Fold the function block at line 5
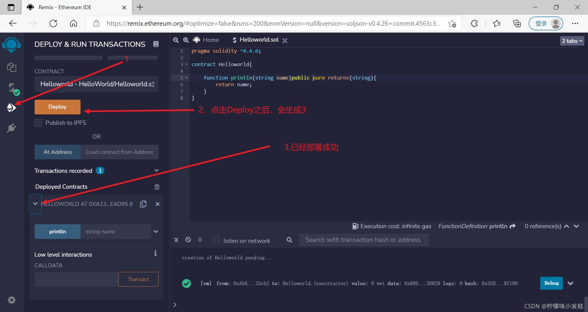588x312 pixels. click(x=186, y=78)
